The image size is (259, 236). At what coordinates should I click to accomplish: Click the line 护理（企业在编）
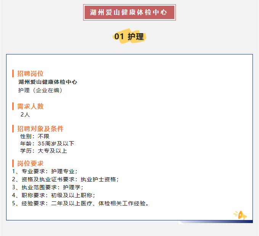pos(40,90)
